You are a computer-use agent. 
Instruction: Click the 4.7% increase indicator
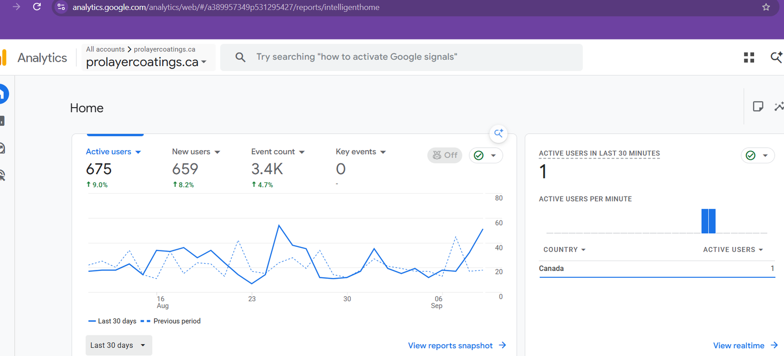(x=262, y=185)
